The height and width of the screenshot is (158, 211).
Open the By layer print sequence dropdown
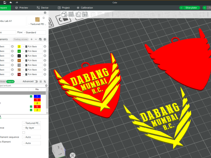(31, 128)
